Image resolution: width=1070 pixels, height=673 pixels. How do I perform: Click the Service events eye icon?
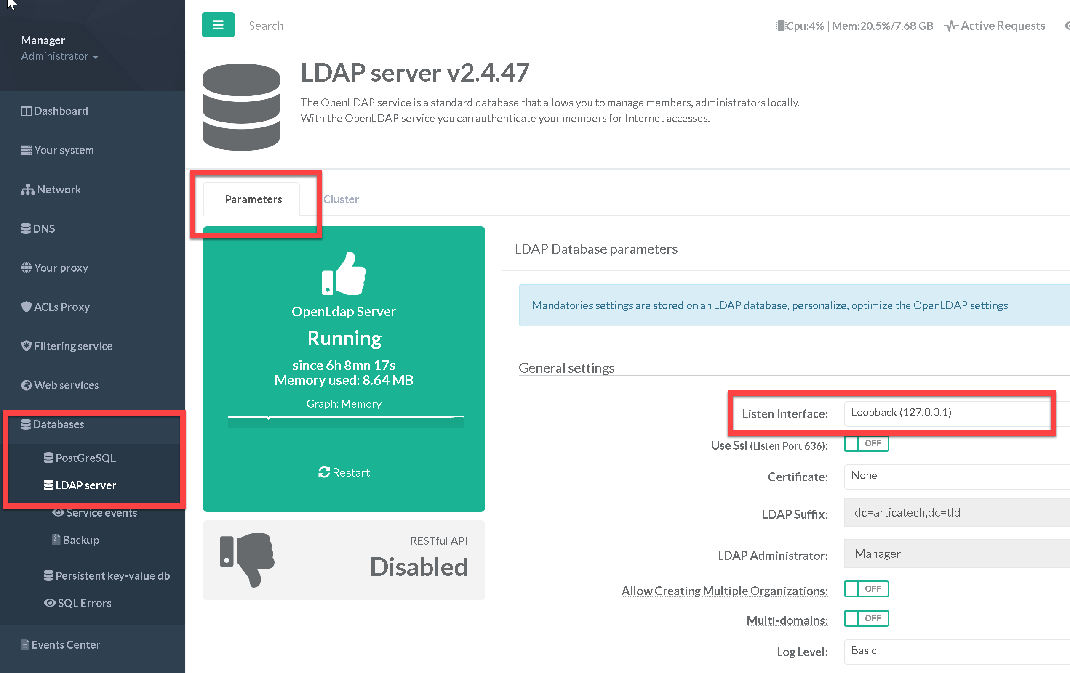click(x=58, y=513)
